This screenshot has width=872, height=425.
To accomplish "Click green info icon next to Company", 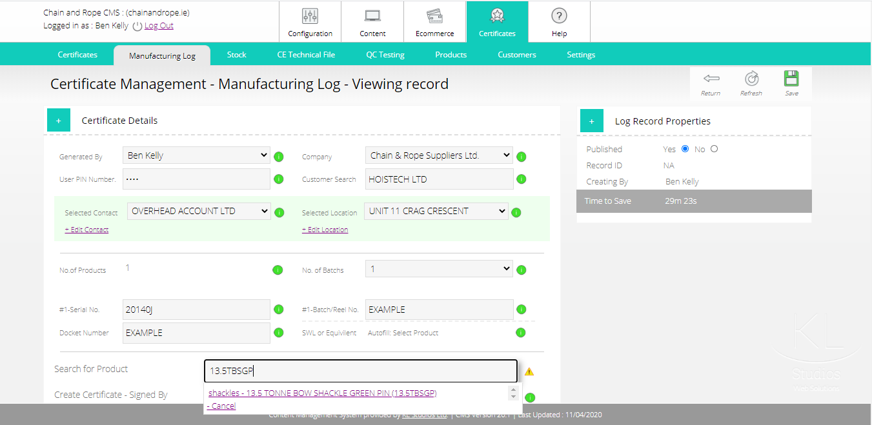I will (x=522, y=157).
